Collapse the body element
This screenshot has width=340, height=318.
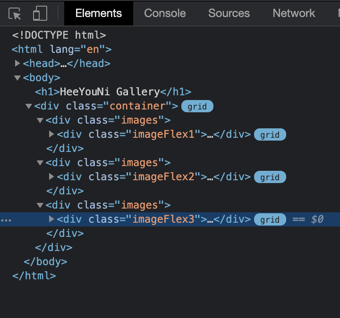(x=17, y=77)
